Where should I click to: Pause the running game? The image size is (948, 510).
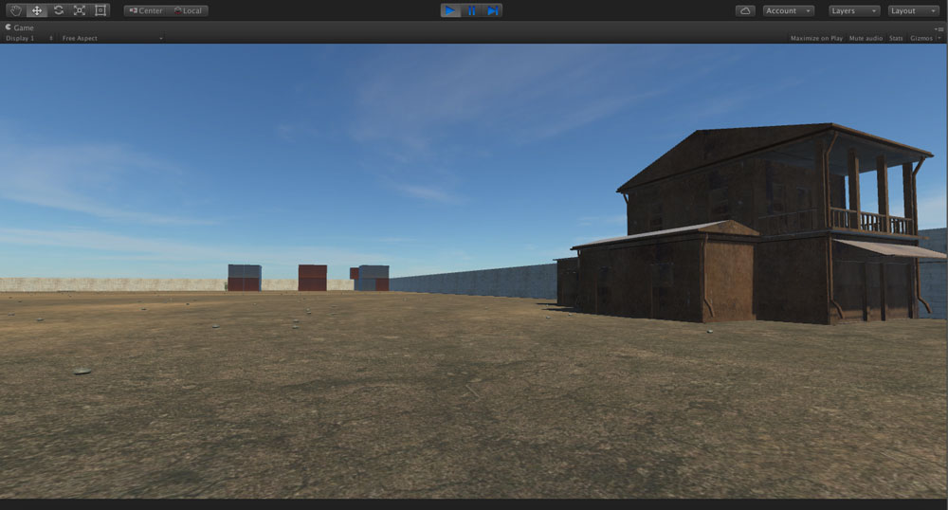click(471, 10)
